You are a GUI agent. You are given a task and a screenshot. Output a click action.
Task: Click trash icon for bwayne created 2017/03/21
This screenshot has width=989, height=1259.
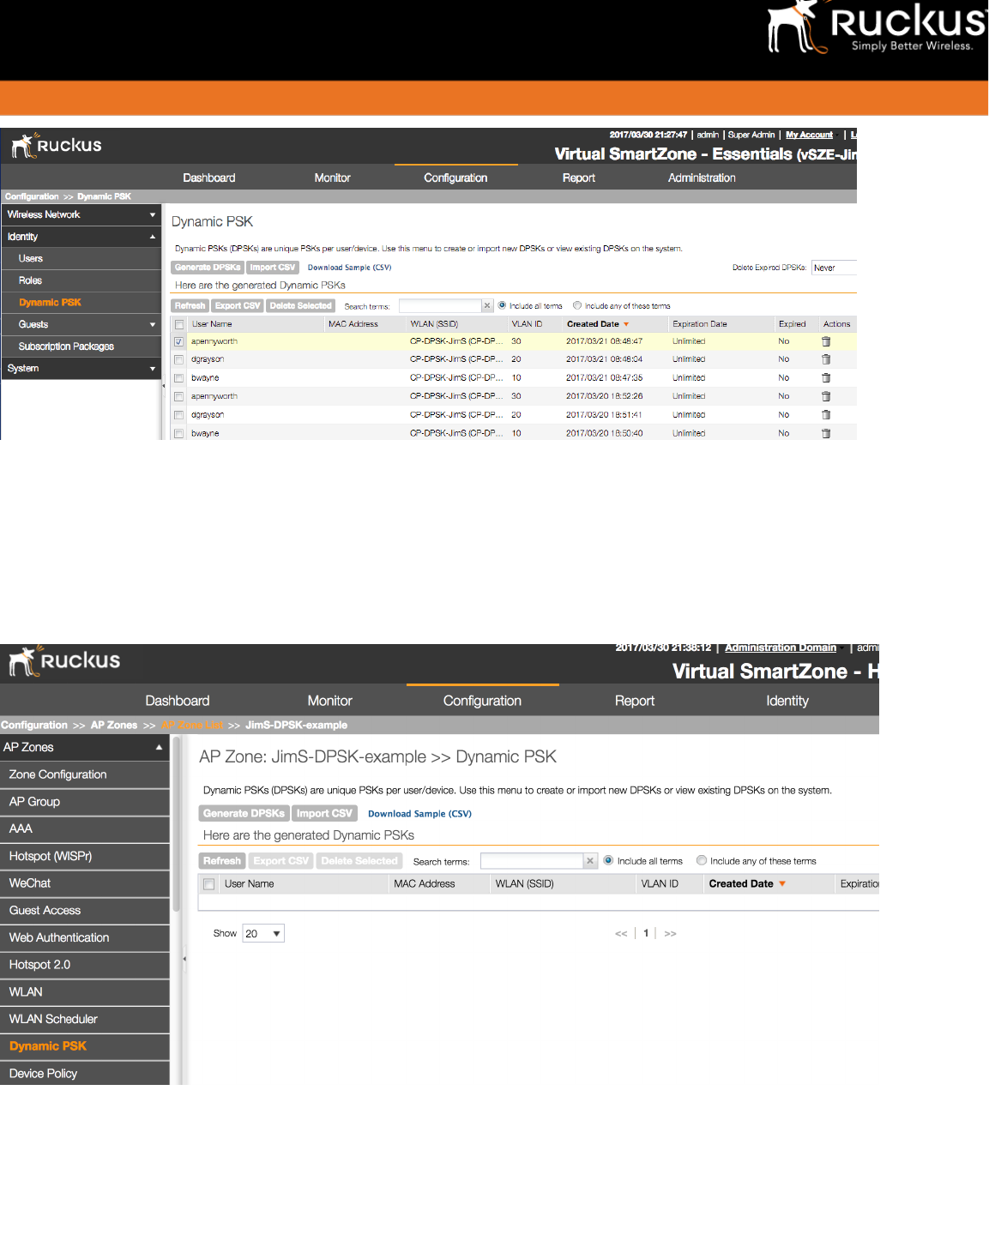(826, 378)
